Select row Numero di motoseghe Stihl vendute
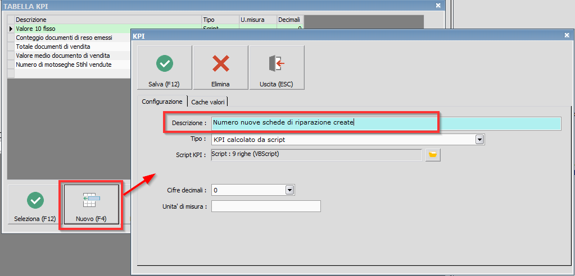The image size is (575, 276). pos(67,65)
